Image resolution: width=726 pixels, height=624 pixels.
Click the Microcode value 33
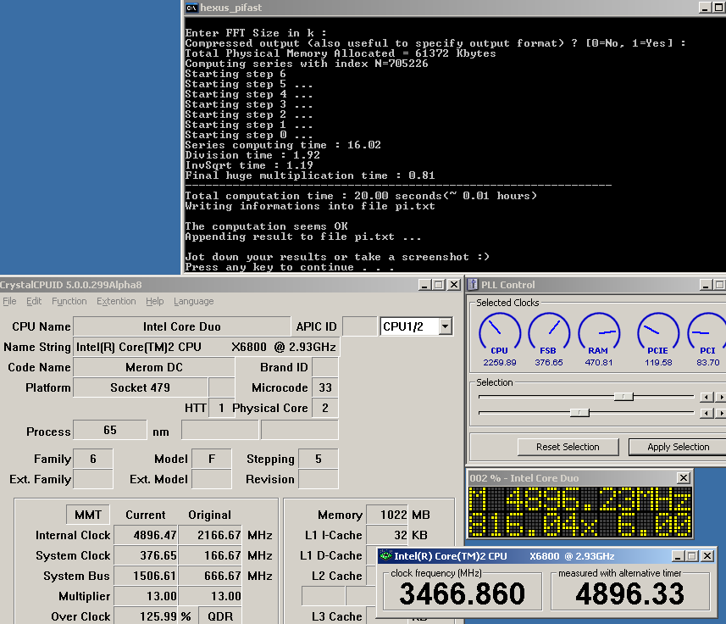click(x=325, y=387)
